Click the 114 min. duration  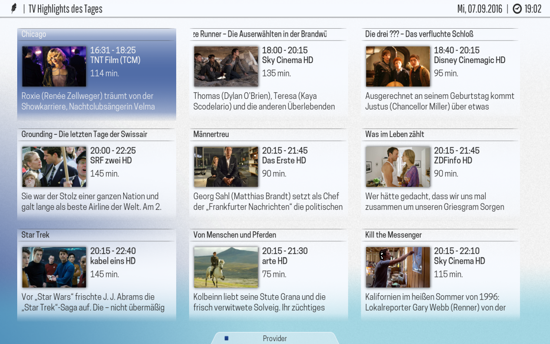pyautogui.click(x=105, y=73)
